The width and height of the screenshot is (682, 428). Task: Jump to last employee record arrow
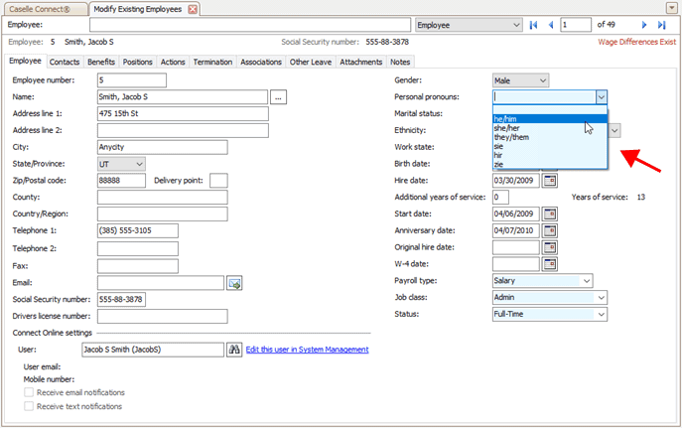[661, 24]
